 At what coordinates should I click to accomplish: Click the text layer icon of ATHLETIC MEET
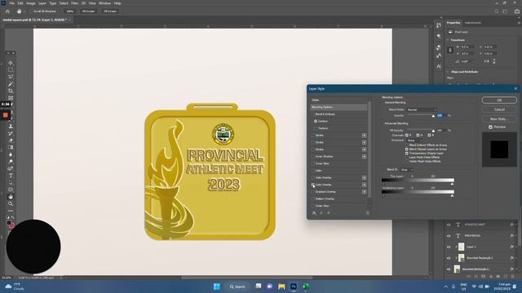coord(458,225)
